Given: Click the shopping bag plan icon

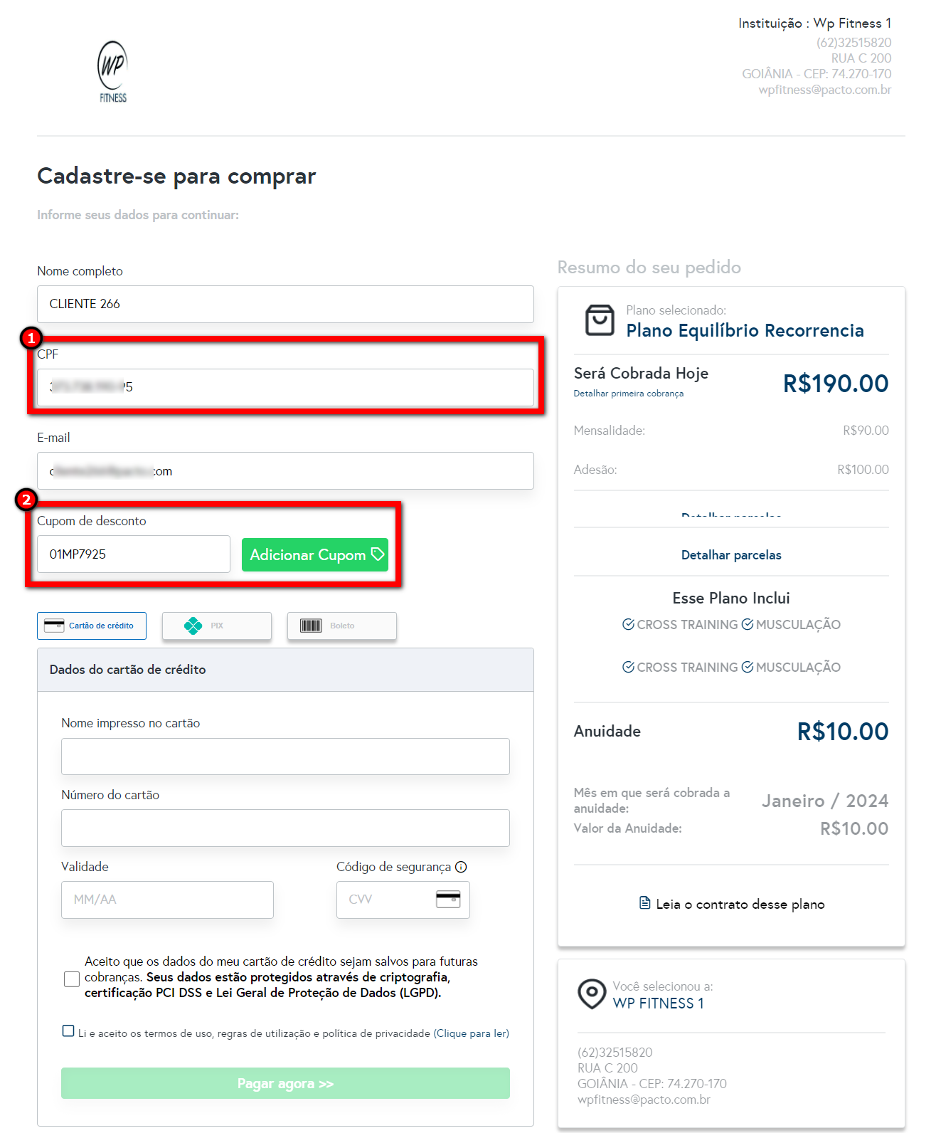Looking at the screenshot, I should (599, 320).
